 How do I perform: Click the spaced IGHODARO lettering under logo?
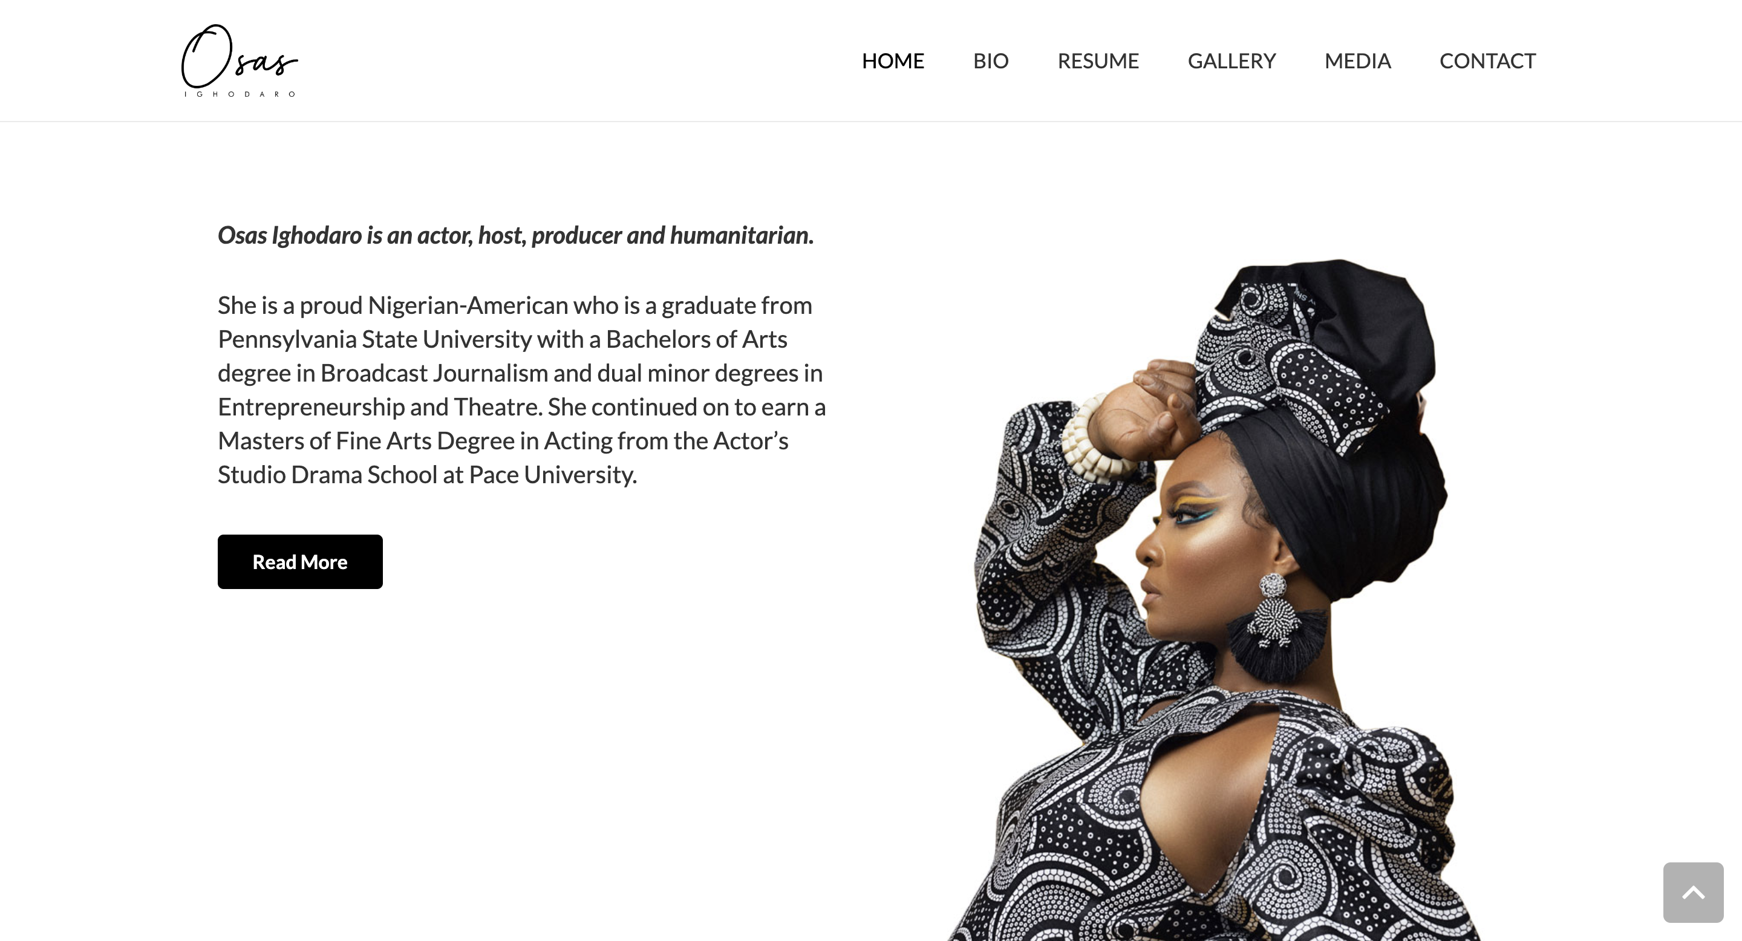(x=240, y=94)
